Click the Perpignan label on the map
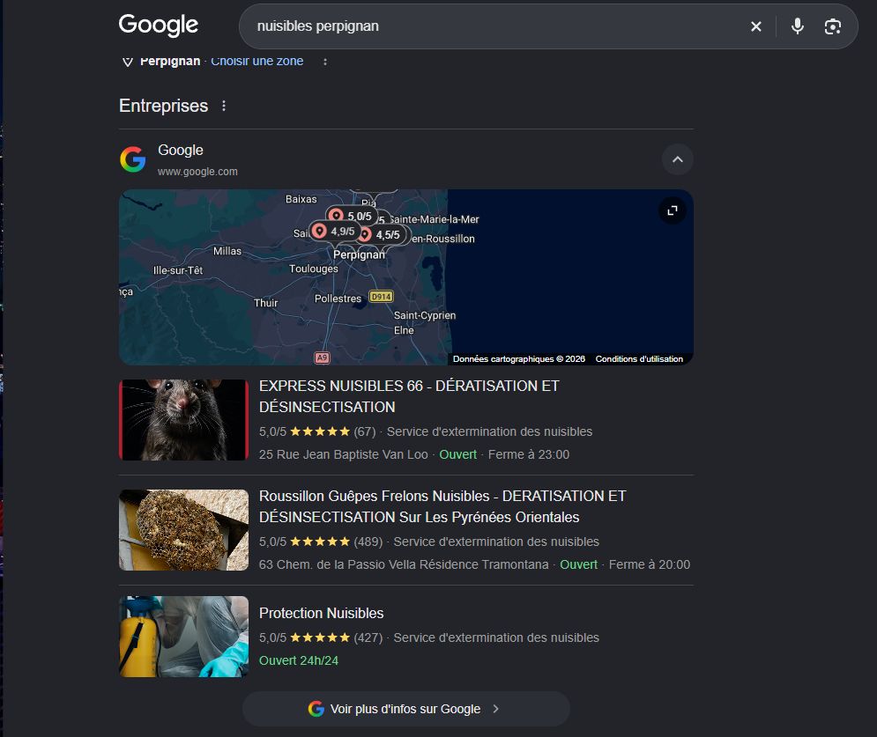Image resolution: width=877 pixels, height=737 pixels. (359, 254)
